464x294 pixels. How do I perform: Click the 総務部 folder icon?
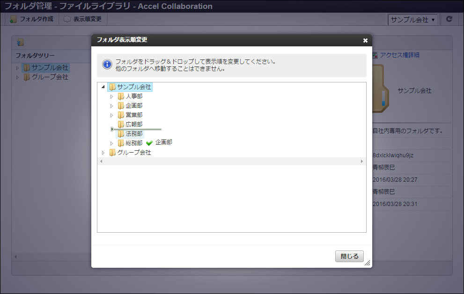[x=121, y=143]
